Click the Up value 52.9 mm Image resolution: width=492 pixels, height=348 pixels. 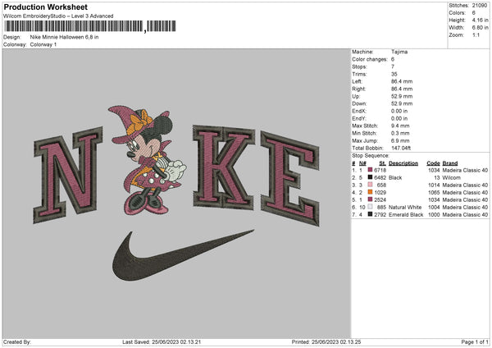tap(402, 96)
